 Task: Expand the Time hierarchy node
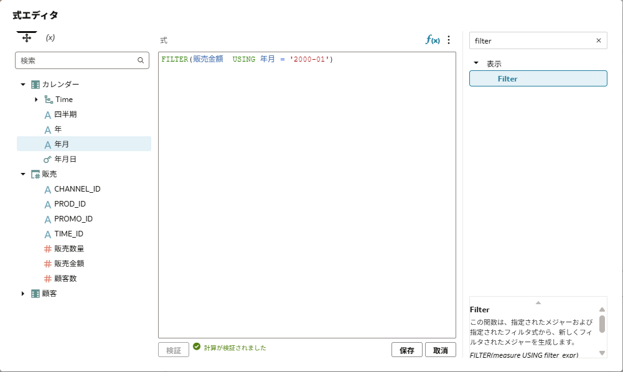[36, 100]
